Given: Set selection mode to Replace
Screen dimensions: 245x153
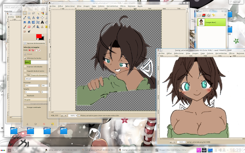Looking at the screenshot, I should point(29,50).
